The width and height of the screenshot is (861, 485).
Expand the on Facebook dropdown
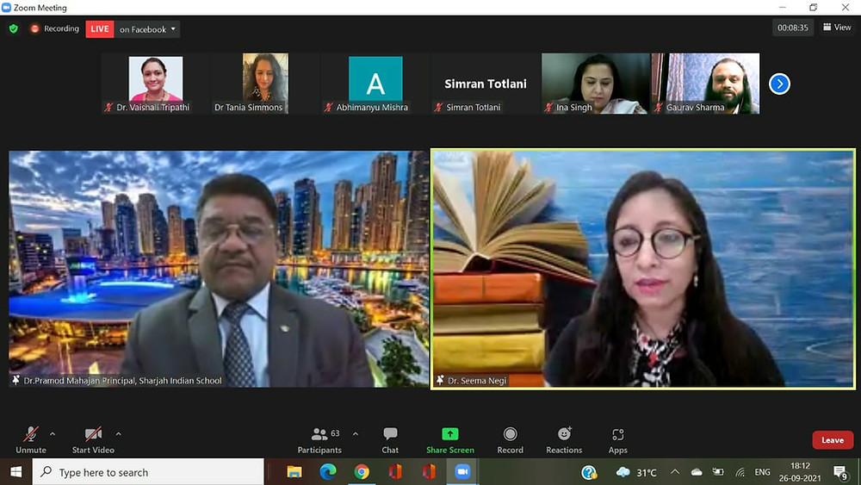click(147, 29)
